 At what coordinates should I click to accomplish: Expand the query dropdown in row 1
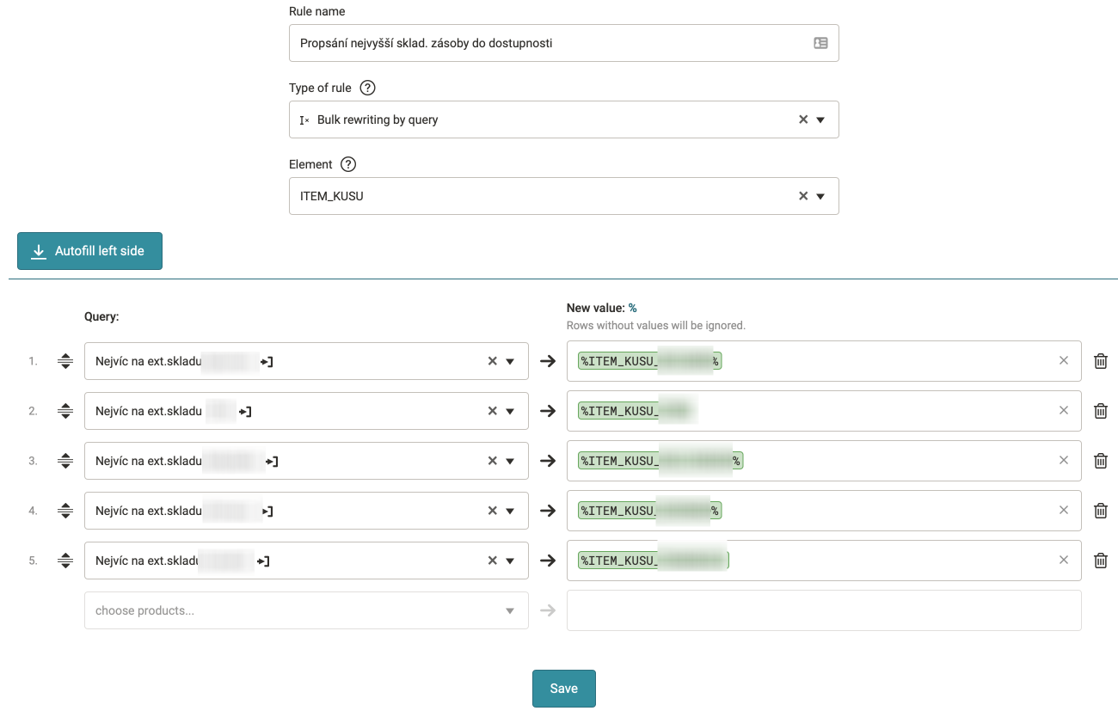click(510, 361)
